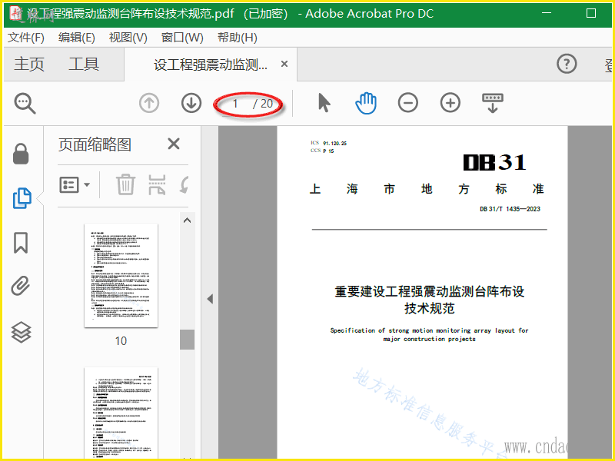
Task: Click the standard number DB 31/T 1435—2023
Action: pos(510,209)
